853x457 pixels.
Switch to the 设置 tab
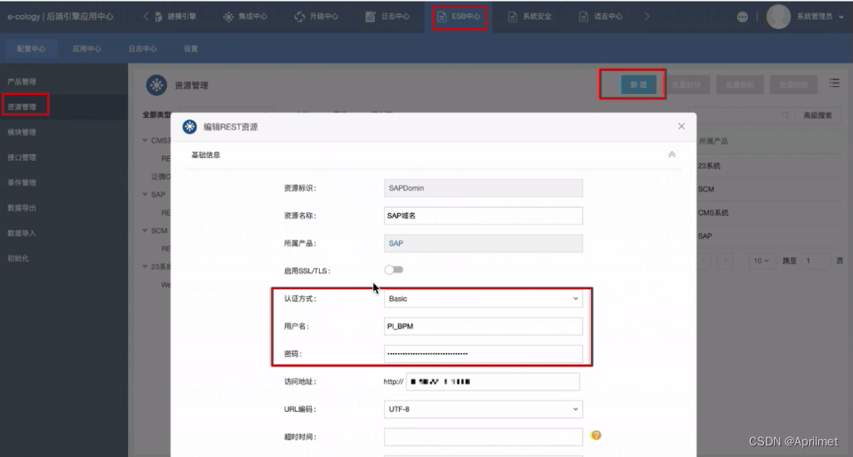pyautogui.click(x=190, y=49)
